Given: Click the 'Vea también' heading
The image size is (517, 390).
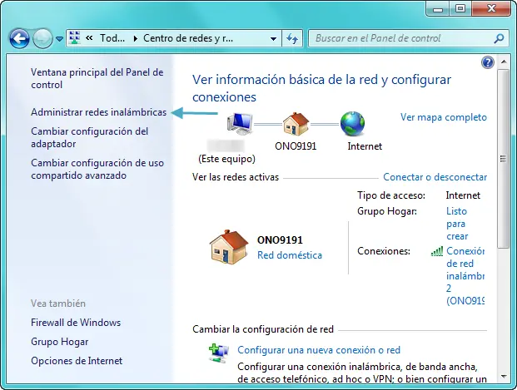Looking at the screenshot, I should [58, 304].
